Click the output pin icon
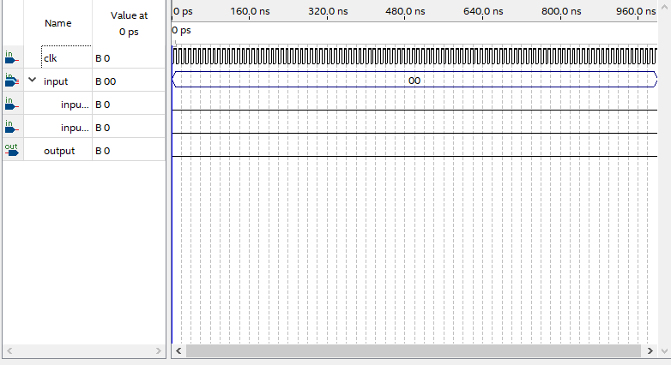Screen dimensions: 671x365 pos(11,150)
